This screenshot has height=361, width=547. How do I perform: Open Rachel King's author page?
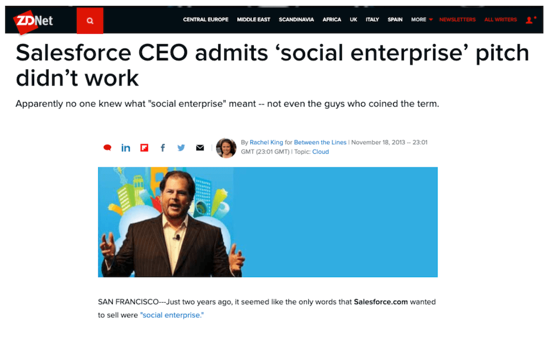coord(266,142)
